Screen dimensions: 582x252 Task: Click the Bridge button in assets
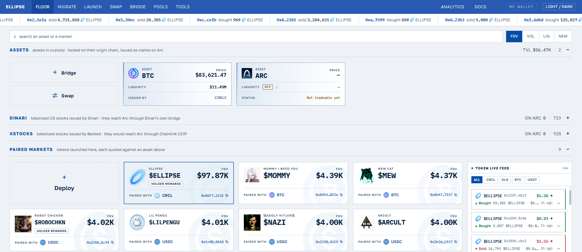coord(64,73)
